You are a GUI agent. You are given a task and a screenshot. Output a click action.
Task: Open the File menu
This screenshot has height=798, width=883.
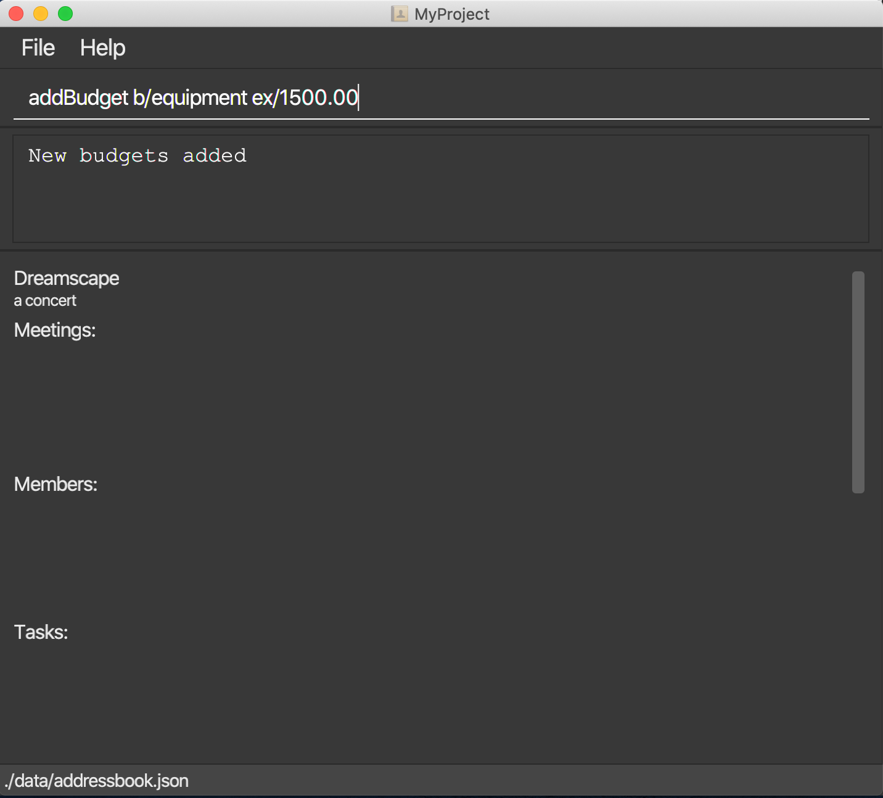click(38, 48)
